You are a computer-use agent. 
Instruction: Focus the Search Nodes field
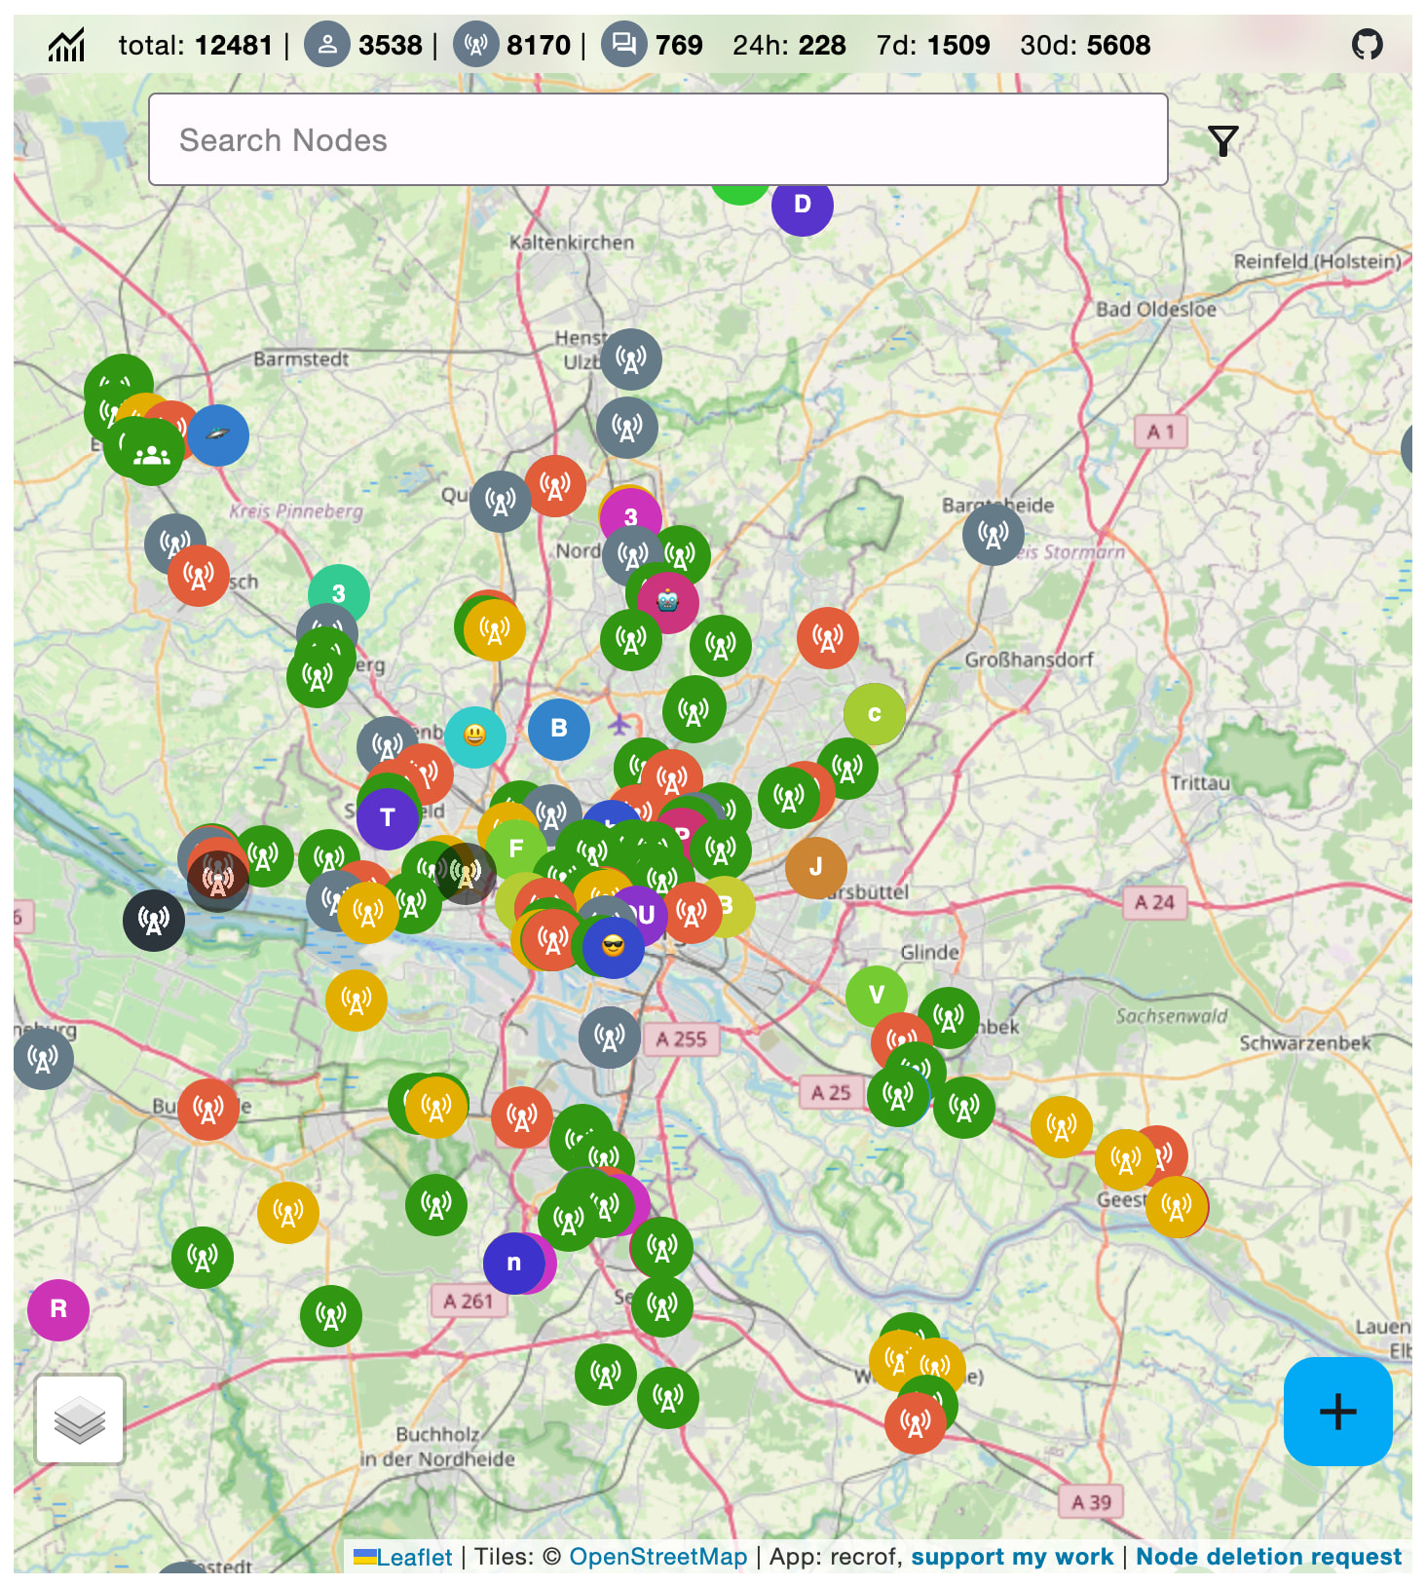point(657,140)
